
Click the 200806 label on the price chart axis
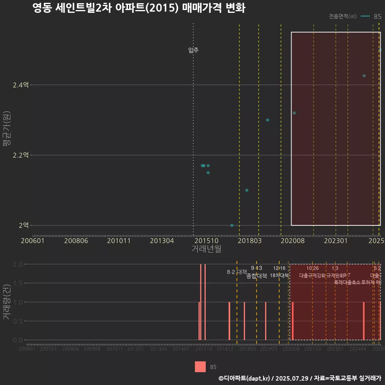coord(76,241)
